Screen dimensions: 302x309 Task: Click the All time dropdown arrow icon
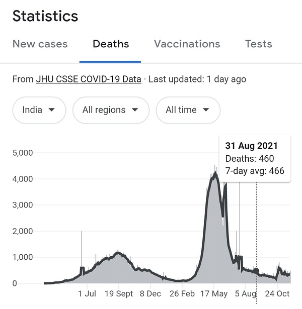(206, 110)
